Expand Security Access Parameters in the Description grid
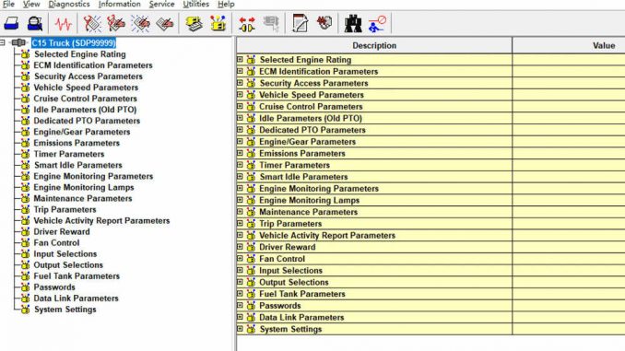The width and height of the screenshot is (625, 351). [x=240, y=83]
